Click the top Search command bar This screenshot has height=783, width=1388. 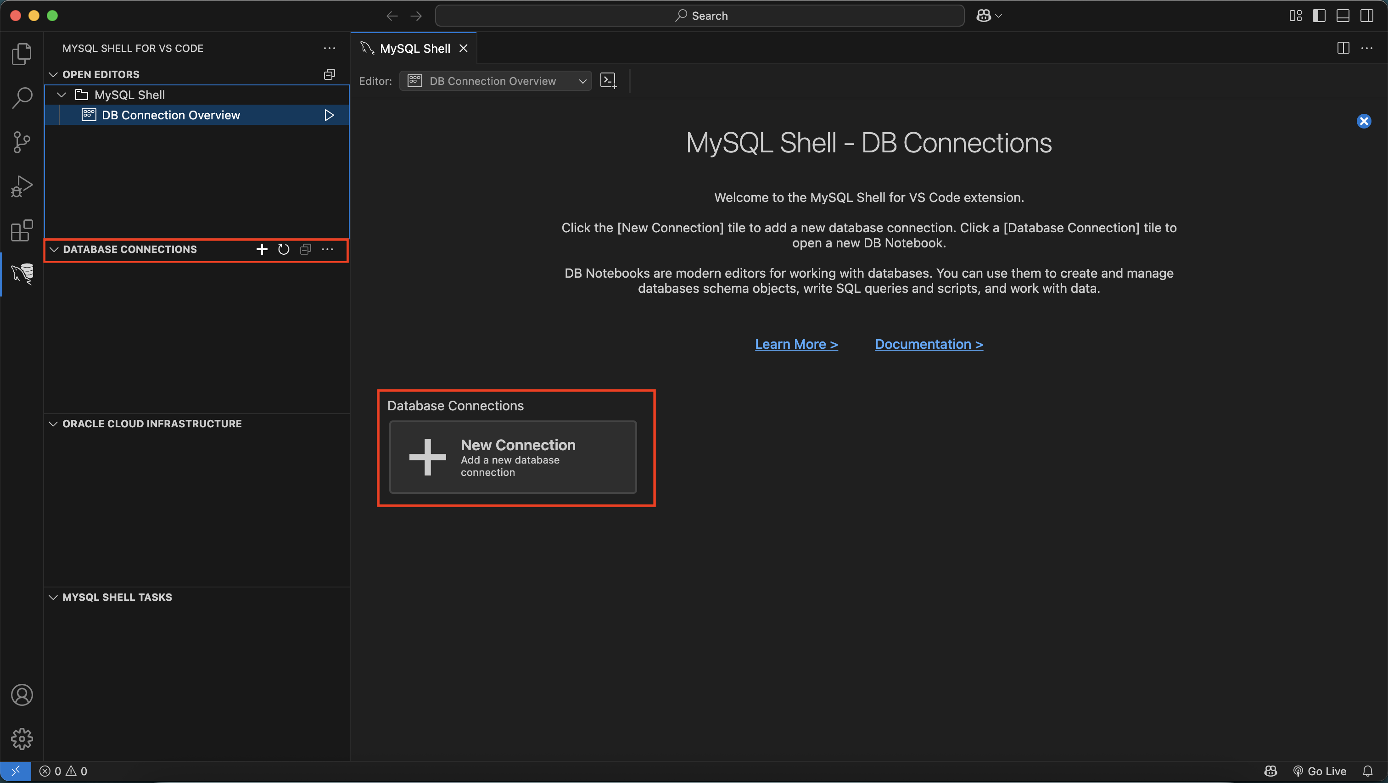[700, 16]
